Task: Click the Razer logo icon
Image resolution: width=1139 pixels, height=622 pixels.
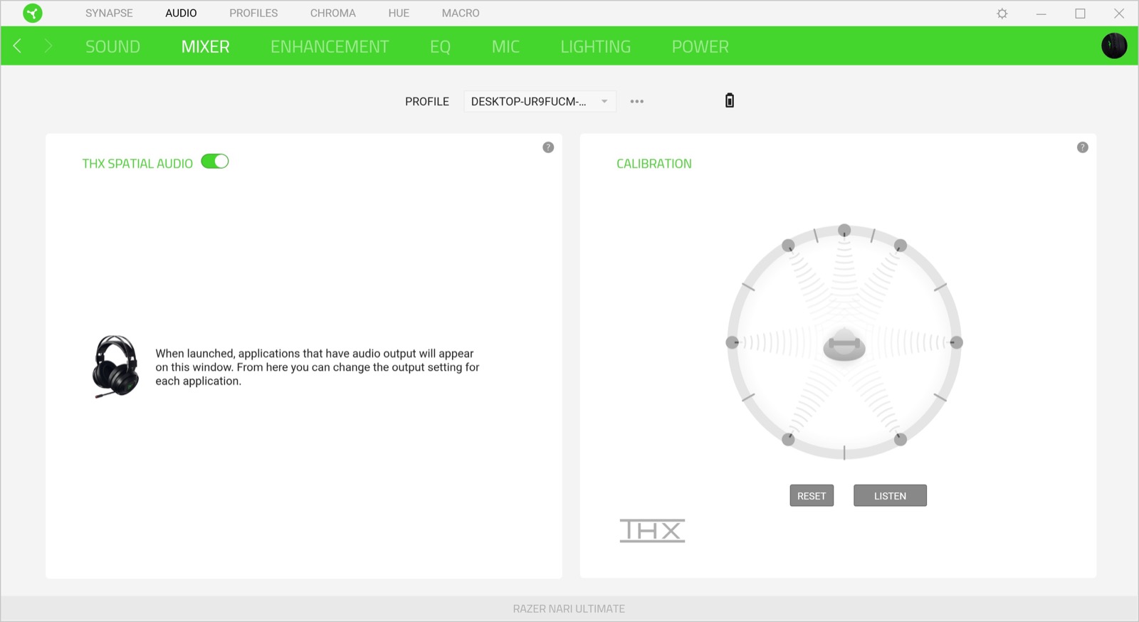Action: coord(32,13)
